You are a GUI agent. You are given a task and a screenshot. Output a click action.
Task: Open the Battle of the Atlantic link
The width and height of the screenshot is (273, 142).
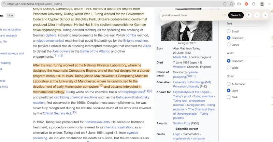click(95, 52)
